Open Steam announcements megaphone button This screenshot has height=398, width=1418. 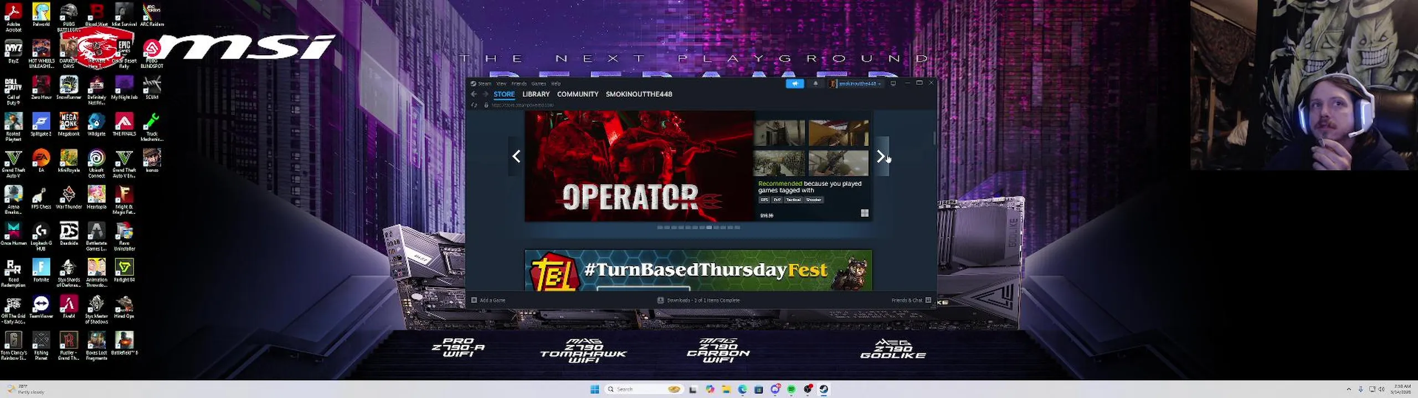click(795, 83)
